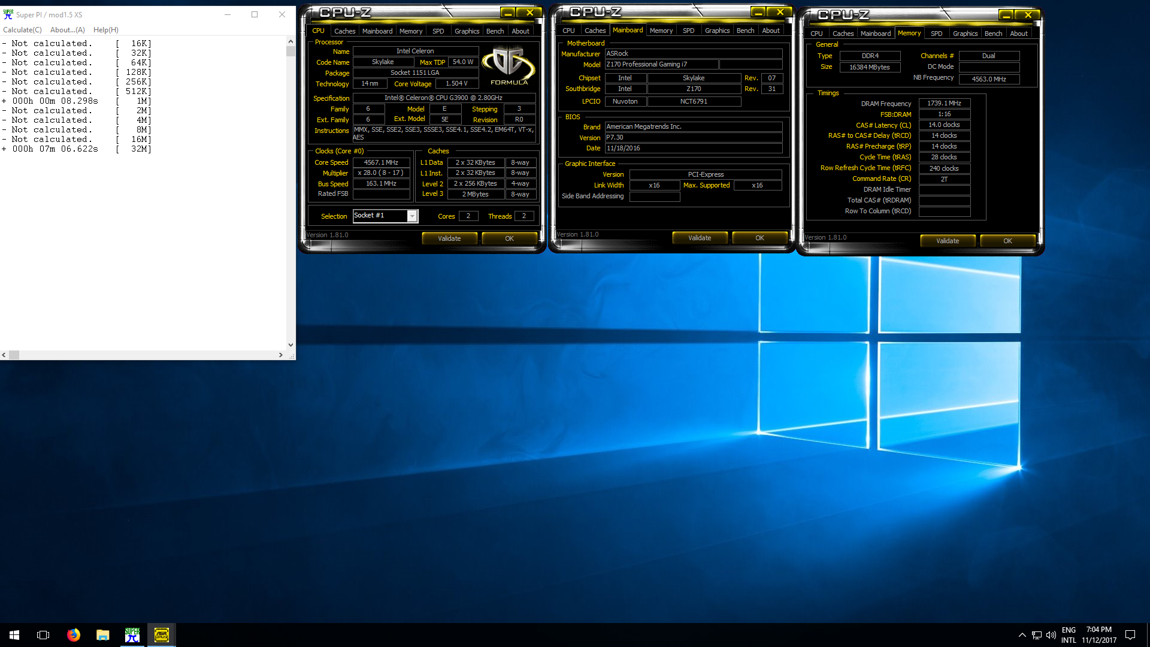The height and width of the screenshot is (647, 1150).
Task: Open SPD tab in the Mainboard window
Action: coord(689,31)
